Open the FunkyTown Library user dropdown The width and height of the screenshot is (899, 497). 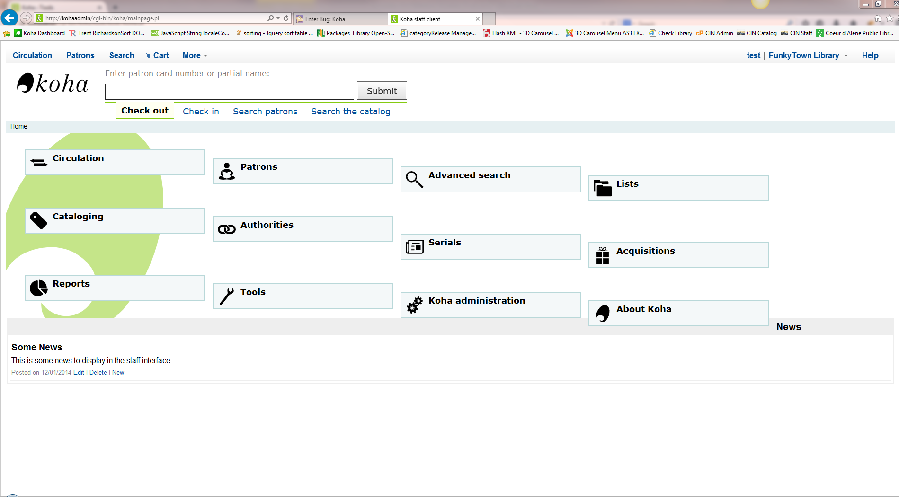808,56
